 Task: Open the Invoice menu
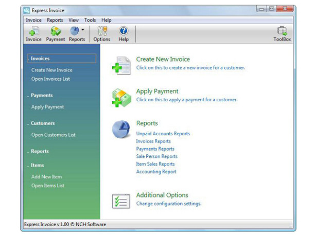point(33,20)
